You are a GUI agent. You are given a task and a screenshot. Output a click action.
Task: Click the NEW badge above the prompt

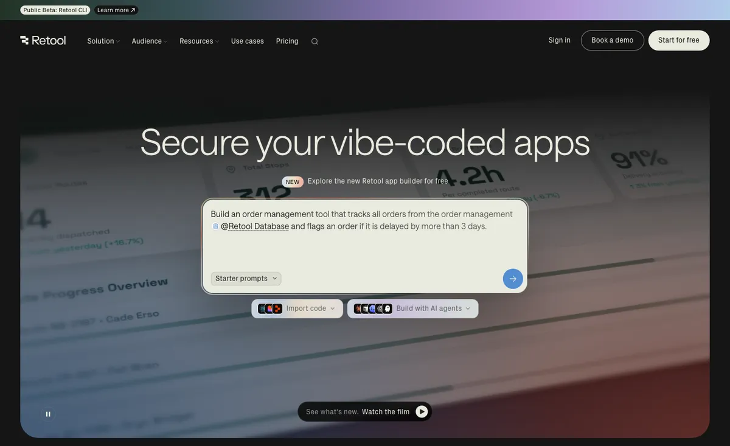[293, 182]
